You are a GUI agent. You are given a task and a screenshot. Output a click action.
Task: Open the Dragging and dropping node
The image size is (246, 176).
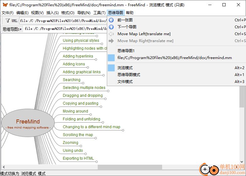point(83,96)
